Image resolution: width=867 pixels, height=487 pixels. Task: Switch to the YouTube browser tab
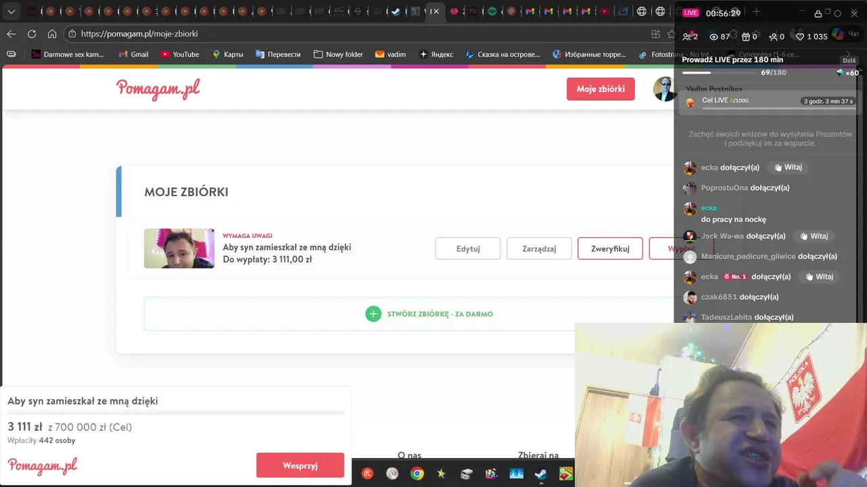point(605,11)
